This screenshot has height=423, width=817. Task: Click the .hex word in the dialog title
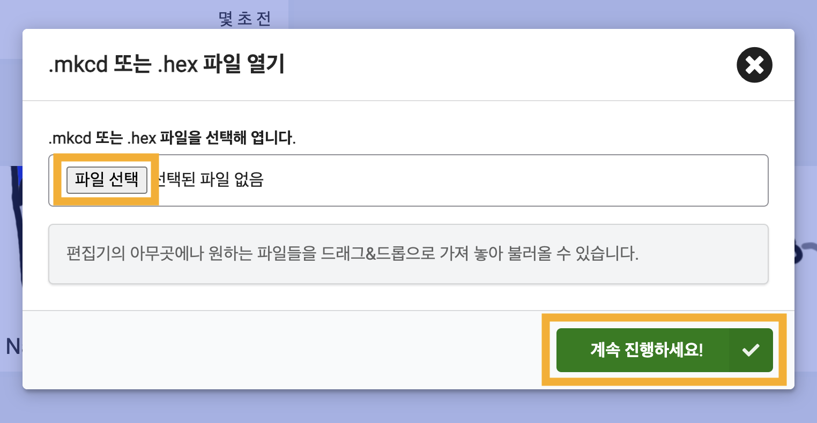[177, 65]
